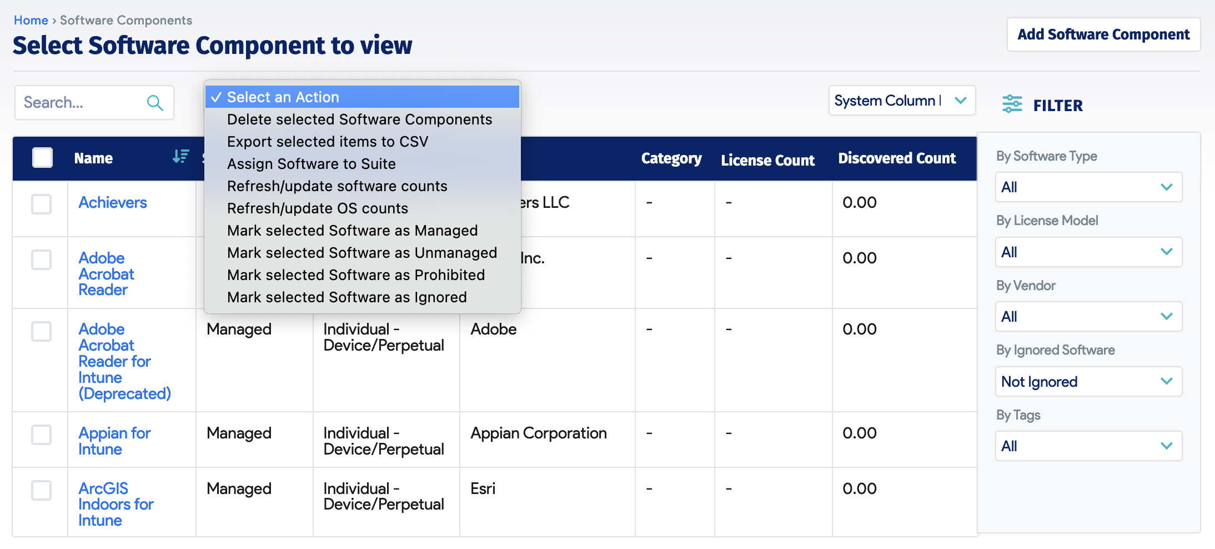The height and width of the screenshot is (549, 1215).
Task: Check the Appian for Intune row checkbox
Action: tap(41, 435)
